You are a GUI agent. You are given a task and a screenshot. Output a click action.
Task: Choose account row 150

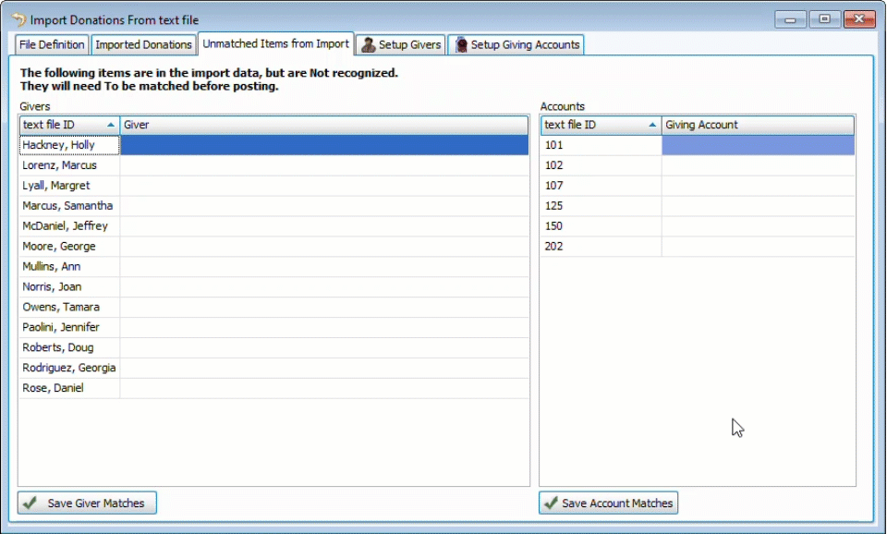(601, 226)
